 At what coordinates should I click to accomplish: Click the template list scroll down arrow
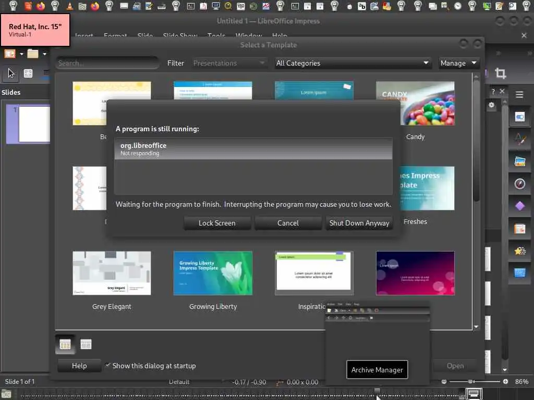tap(476, 327)
